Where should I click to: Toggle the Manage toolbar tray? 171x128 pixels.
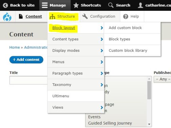pos(55,5)
